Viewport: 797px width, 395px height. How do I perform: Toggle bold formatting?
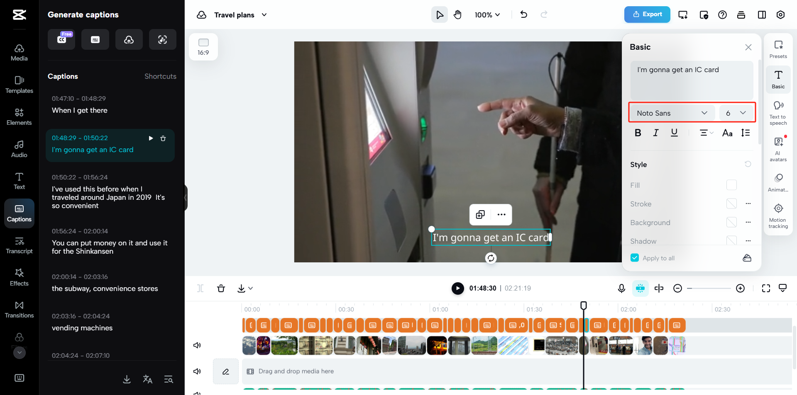638,133
